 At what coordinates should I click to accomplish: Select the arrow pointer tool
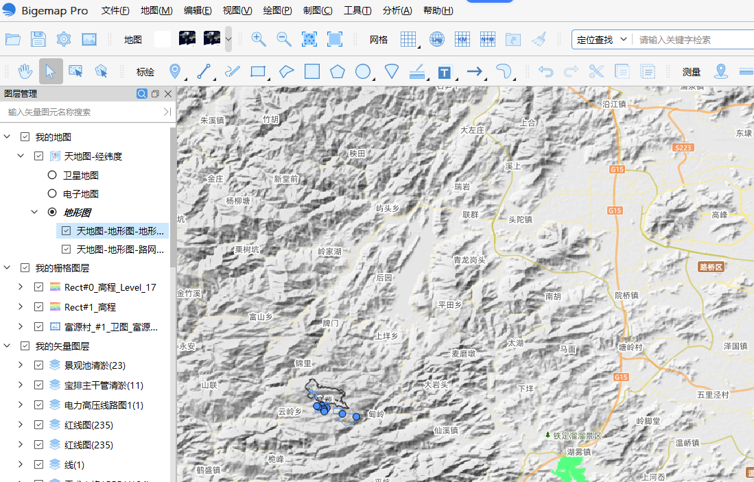[x=51, y=71]
